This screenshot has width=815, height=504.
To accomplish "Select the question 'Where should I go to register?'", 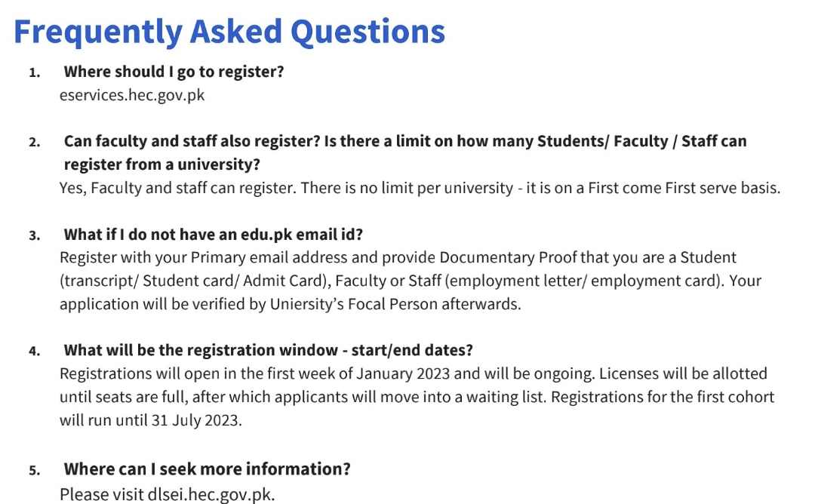I will pos(174,72).
